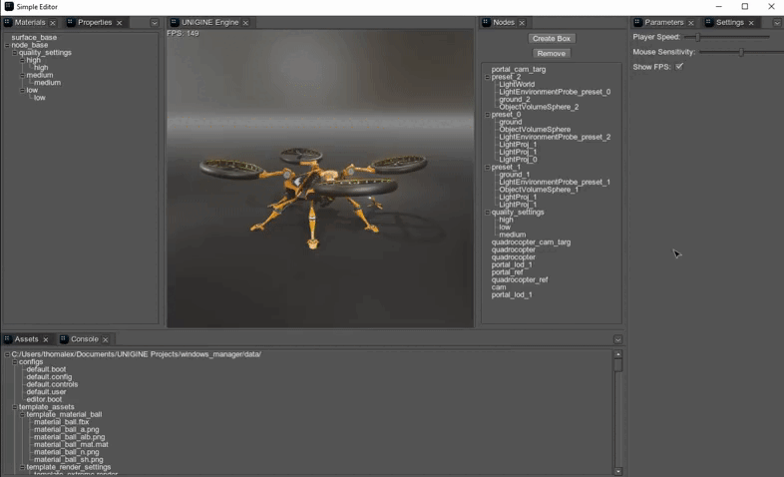Image resolution: width=784 pixels, height=477 pixels.
Task: Click the Mouse Sensitivity slider handle
Action: tap(741, 52)
